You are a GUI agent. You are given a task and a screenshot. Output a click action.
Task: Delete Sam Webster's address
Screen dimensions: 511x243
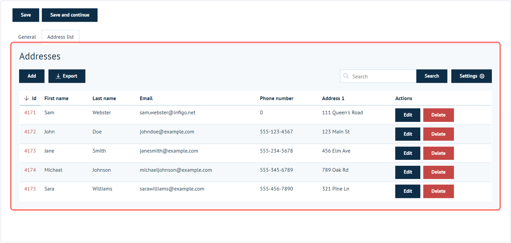click(x=439, y=115)
